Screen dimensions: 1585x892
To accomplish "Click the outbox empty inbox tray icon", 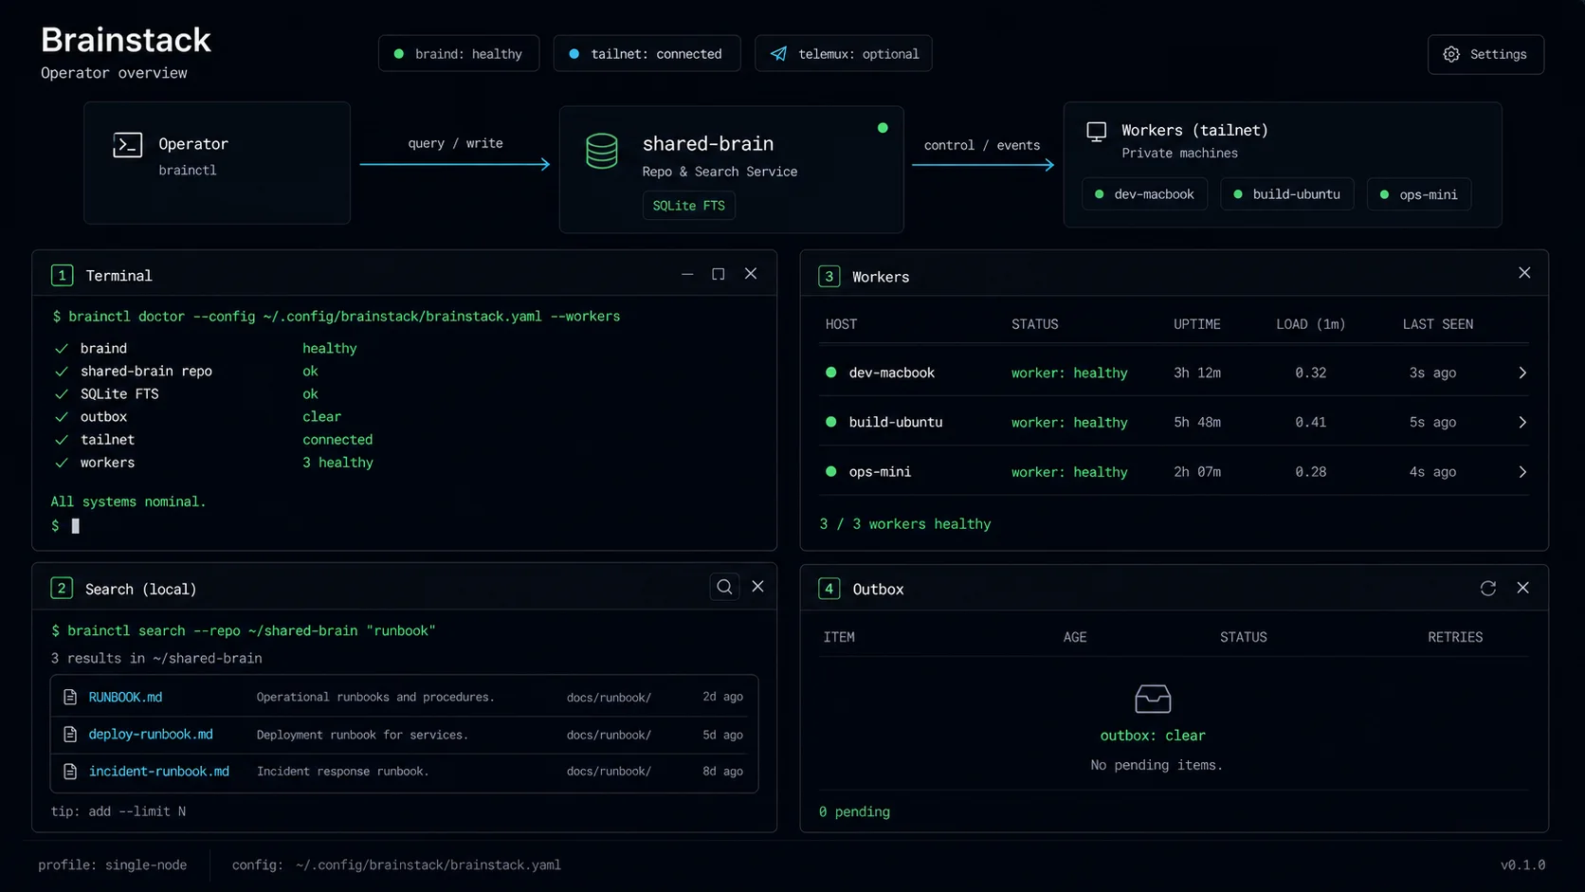I will [x=1153, y=700].
